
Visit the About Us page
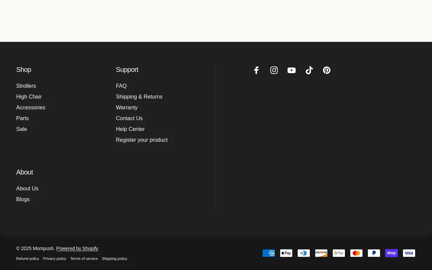(x=27, y=189)
